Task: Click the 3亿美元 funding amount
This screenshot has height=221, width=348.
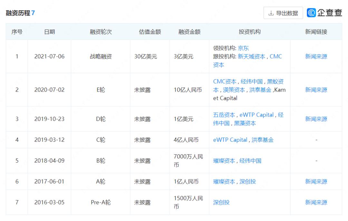Action: (x=184, y=57)
